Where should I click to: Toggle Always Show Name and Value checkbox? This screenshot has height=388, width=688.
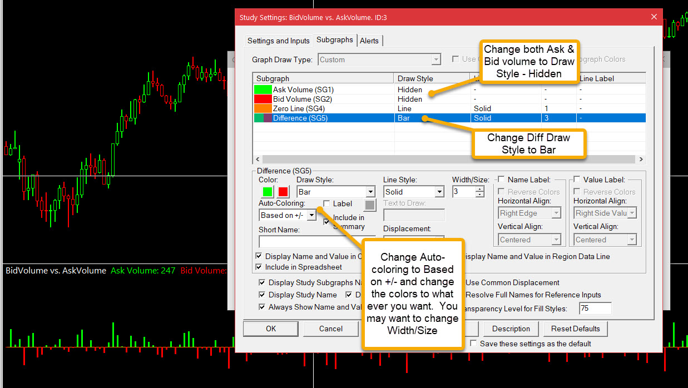click(263, 307)
